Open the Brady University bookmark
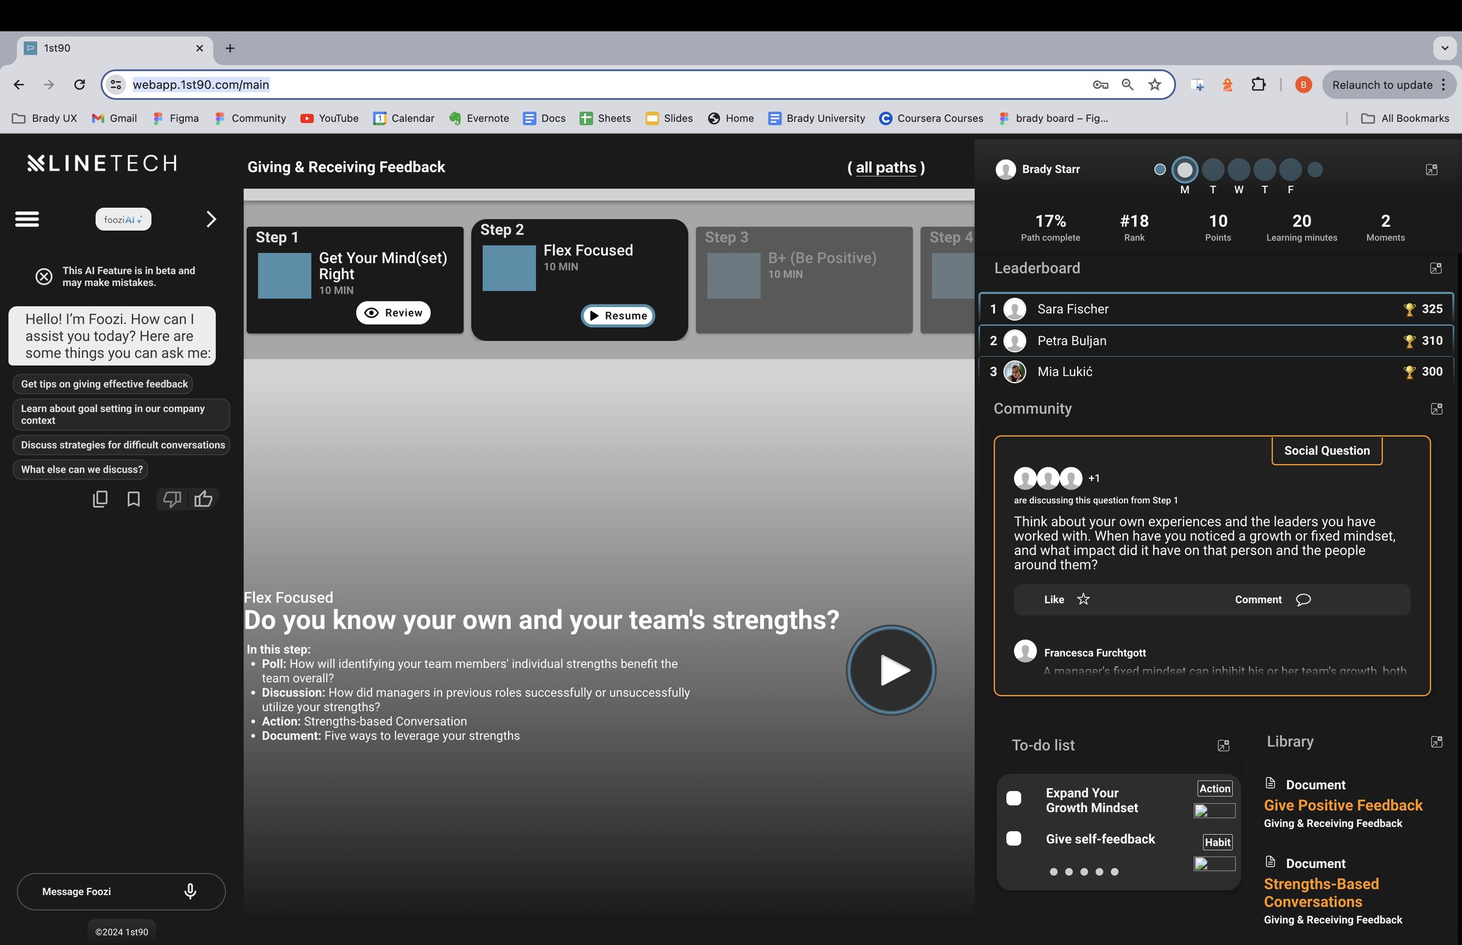This screenshot has width=1462, height=945. point(816,118)
